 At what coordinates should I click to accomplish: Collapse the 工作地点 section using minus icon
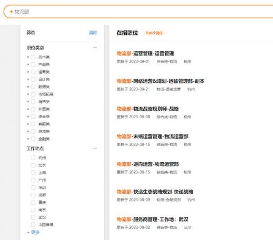click(95, 149)
